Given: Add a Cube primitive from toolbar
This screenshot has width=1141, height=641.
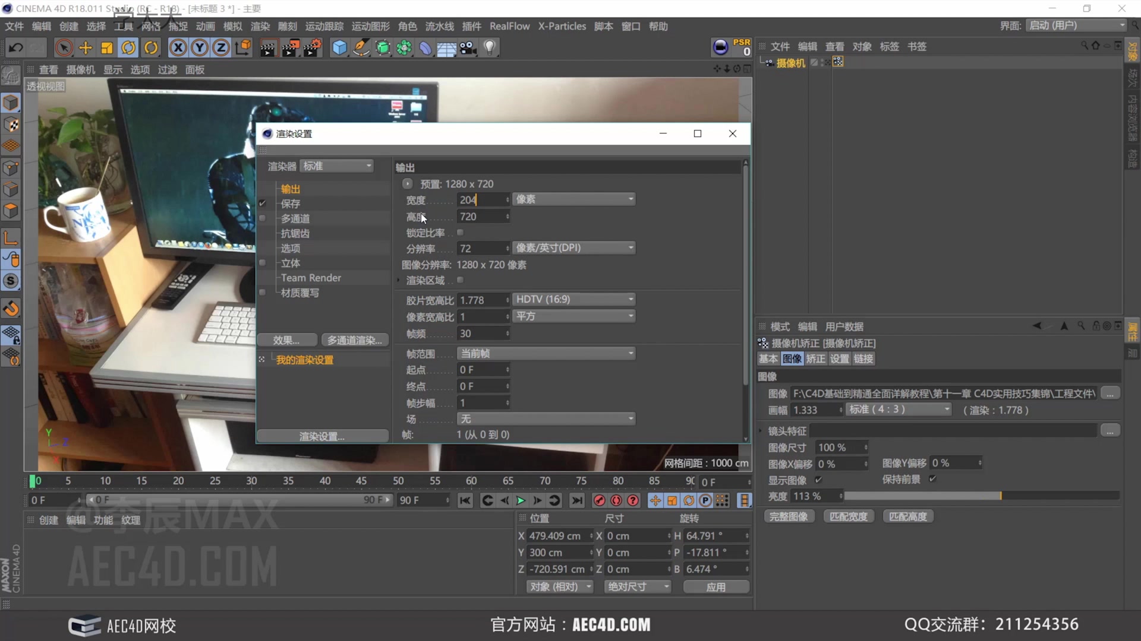Looking at the screenshot, I should tap(339, 47).
